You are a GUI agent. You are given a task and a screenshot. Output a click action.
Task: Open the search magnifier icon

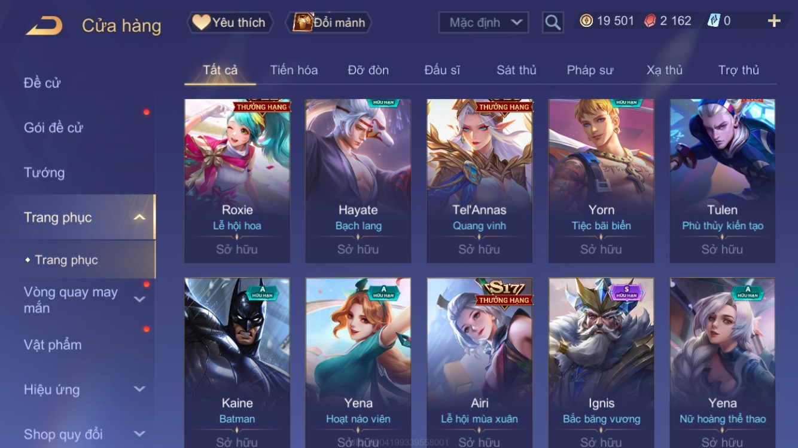tap(553, 23)
